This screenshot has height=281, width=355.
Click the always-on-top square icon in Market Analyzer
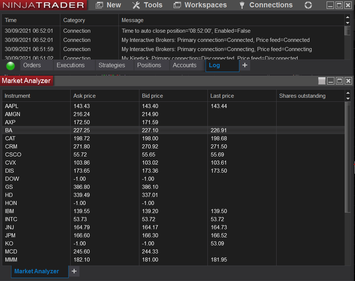(x=322, y=81)
